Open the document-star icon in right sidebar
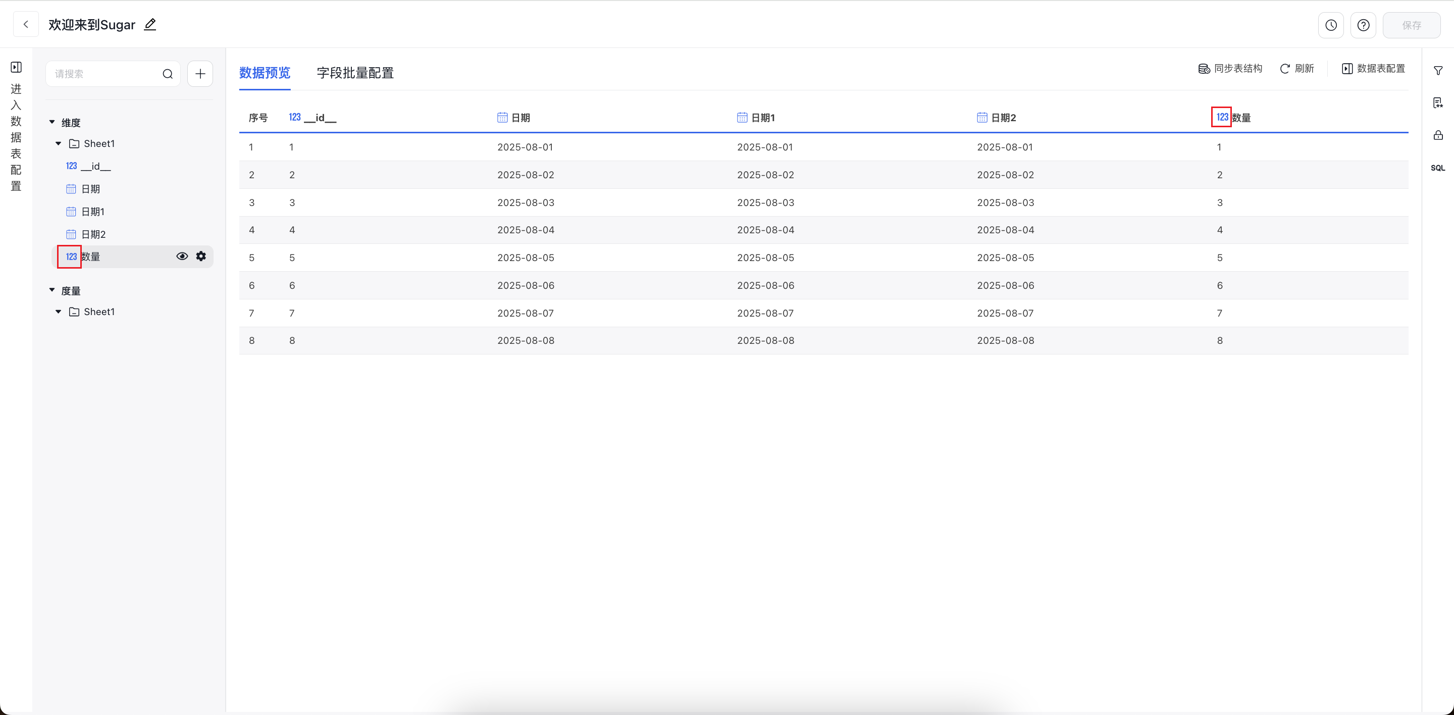Viewport: 1454px width, 715px height. click(1438, 103)
